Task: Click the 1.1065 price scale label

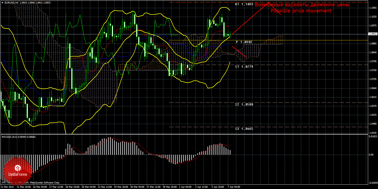Action: 372,8
